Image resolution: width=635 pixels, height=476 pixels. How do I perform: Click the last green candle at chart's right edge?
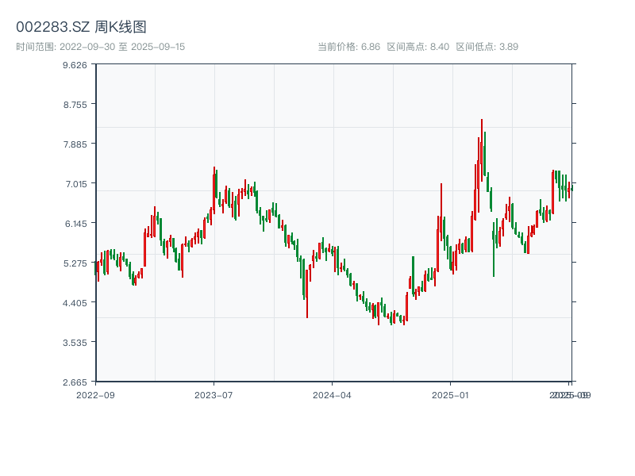pyautogui.click(x=571, y=187)
